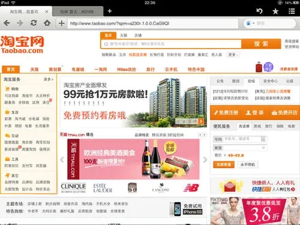Select the 电影 convenience service tab
The image size is (300, 225).
coord(292,126)
